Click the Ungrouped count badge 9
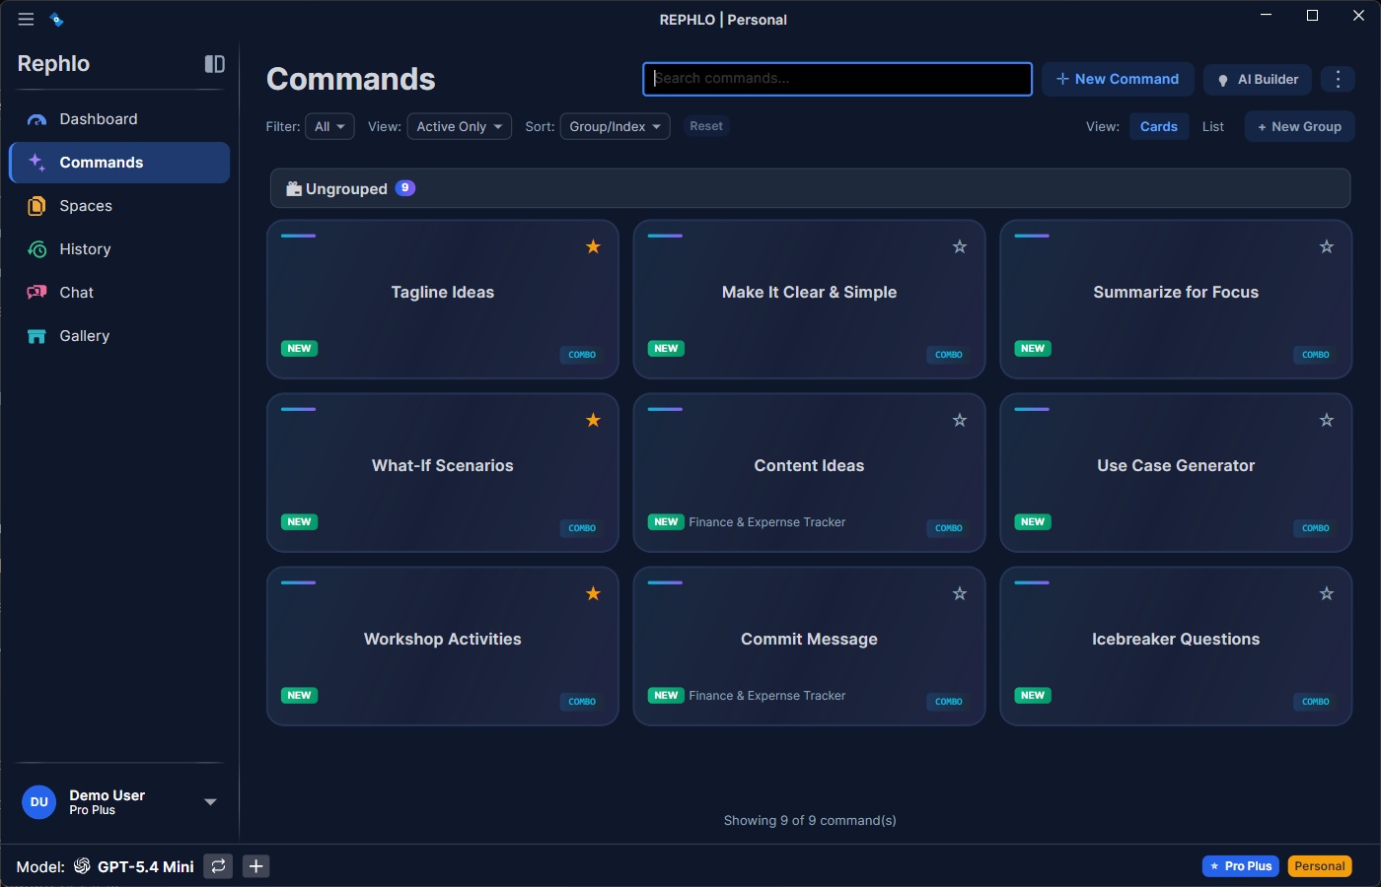The width and height of the screenshot is (1381, 887). 405,187
